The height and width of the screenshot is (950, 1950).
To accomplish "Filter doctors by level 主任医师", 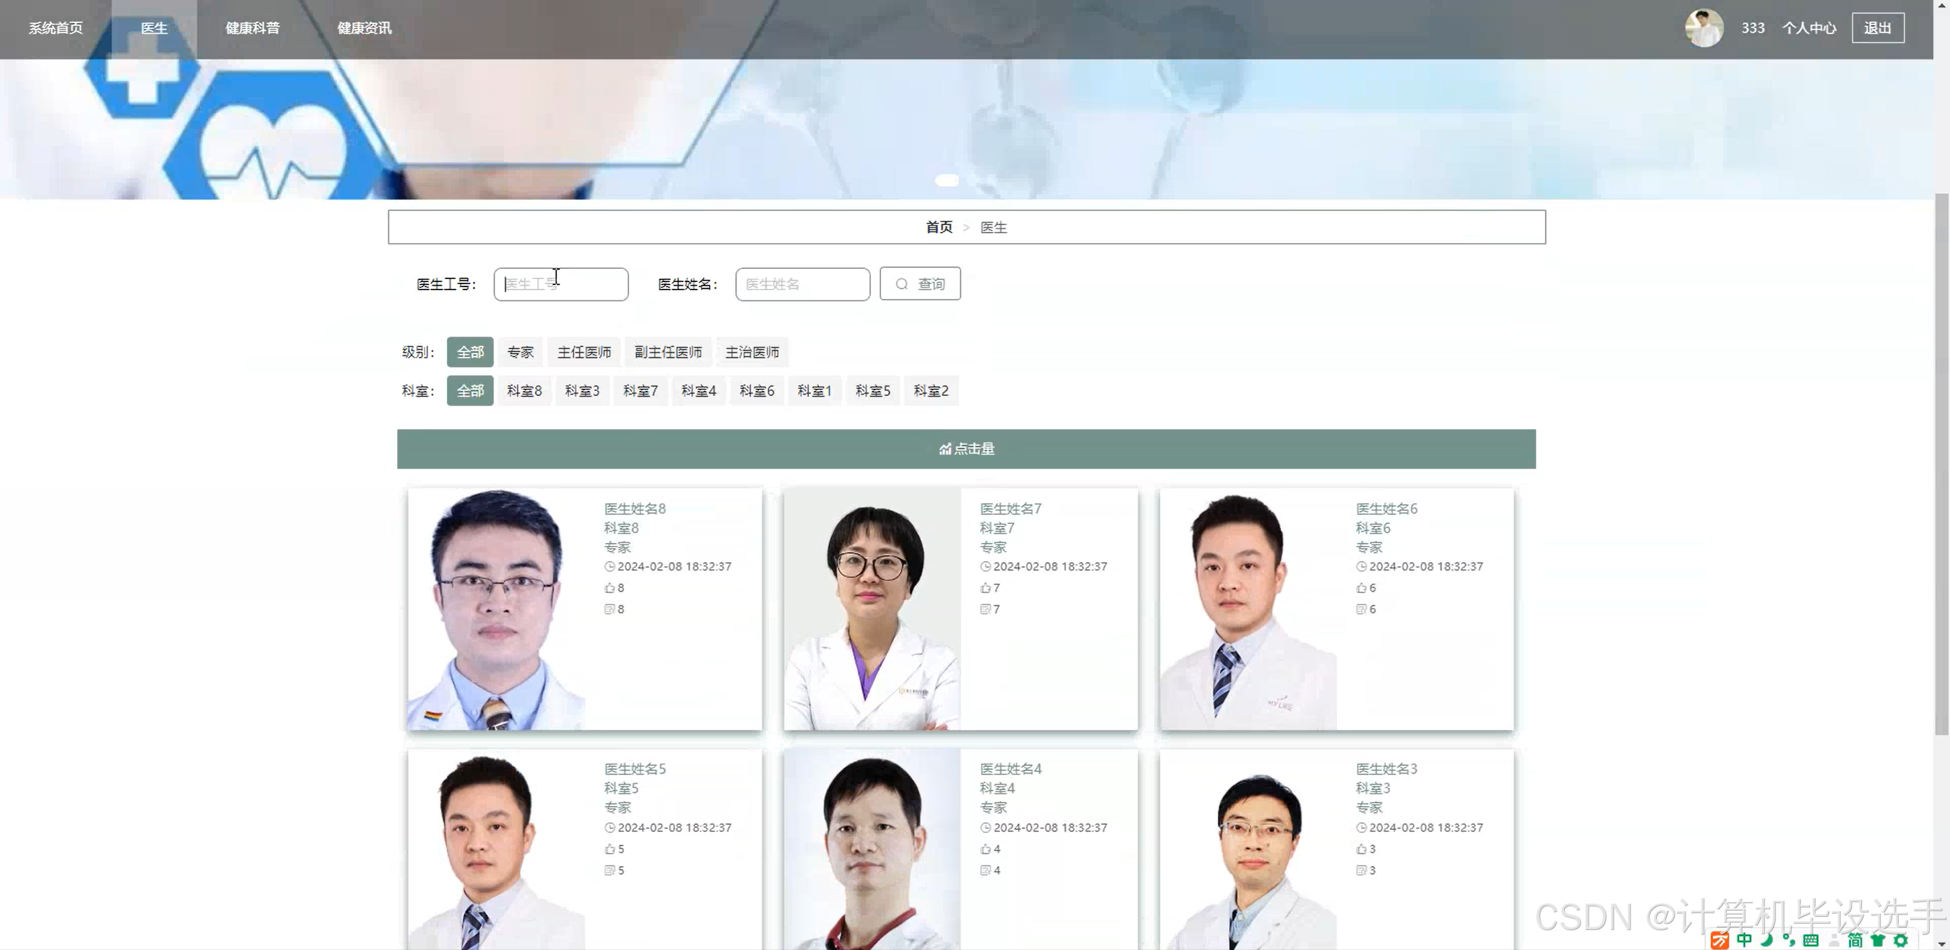I will [584, 352].
